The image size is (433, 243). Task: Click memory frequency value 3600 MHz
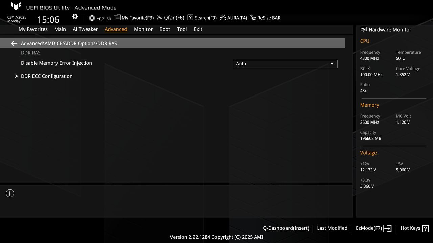pos(369,122)
